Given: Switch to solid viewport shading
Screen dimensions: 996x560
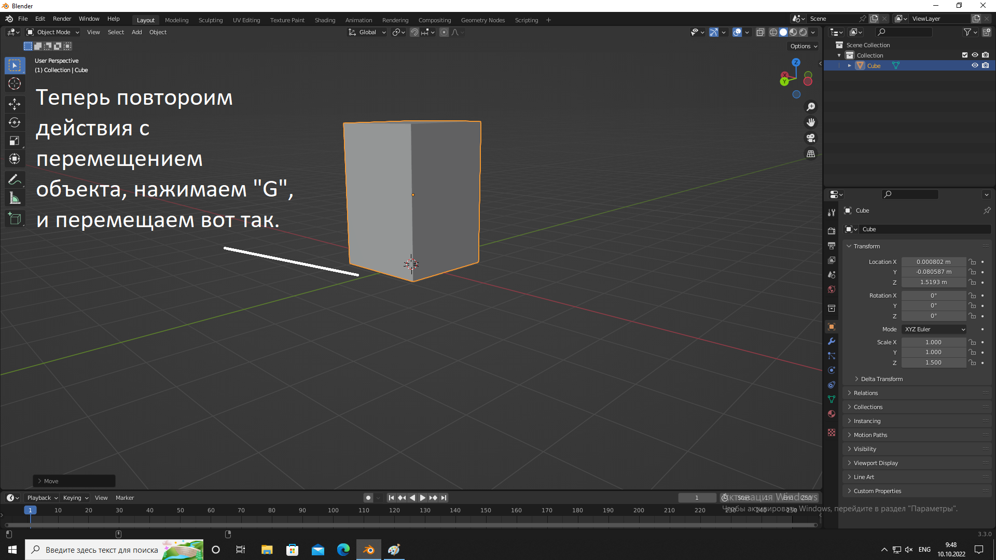Looking at the screenshot, I should [x=783, y=32].
